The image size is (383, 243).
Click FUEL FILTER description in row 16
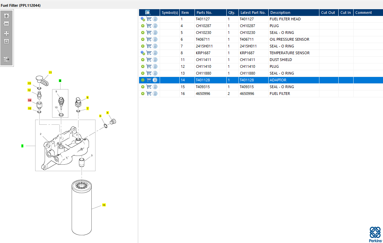coord(280,94)
